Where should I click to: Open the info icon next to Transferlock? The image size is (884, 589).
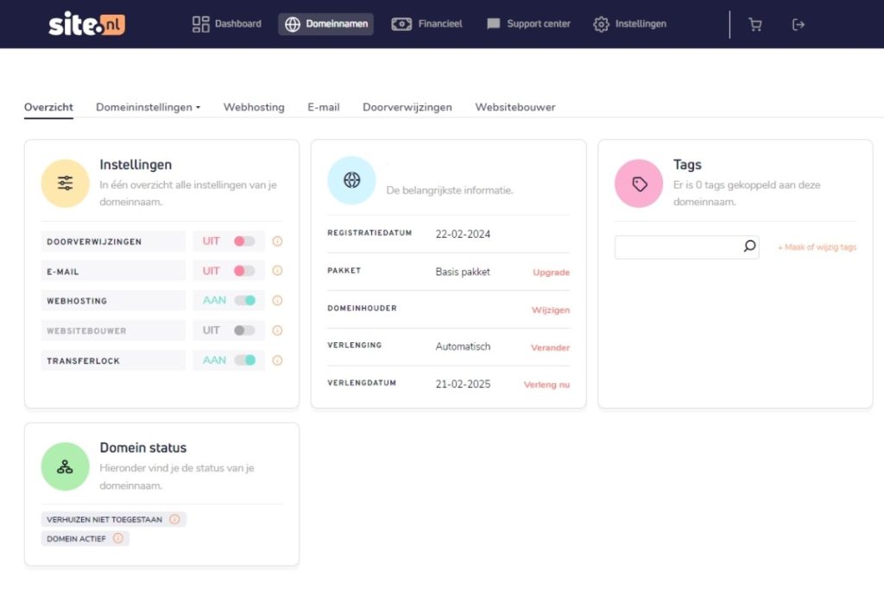tap(277, 360)
